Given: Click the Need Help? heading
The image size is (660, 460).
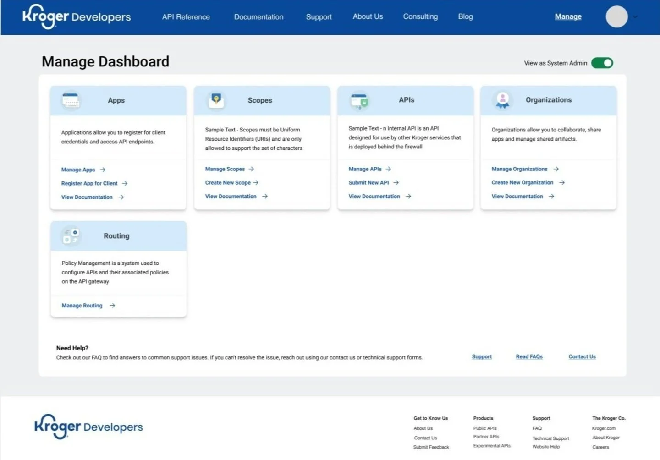Looking at the screenshot, I should click(x=72, y=348).
